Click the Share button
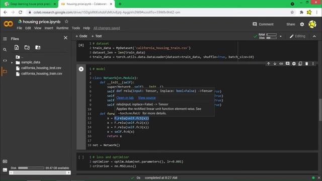 click(x=290, y=24)
